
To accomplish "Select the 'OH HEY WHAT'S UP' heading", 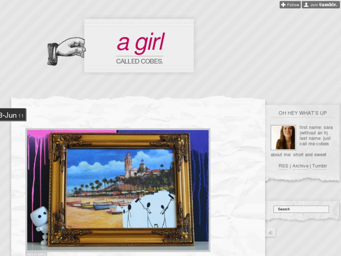I will 303,113.
